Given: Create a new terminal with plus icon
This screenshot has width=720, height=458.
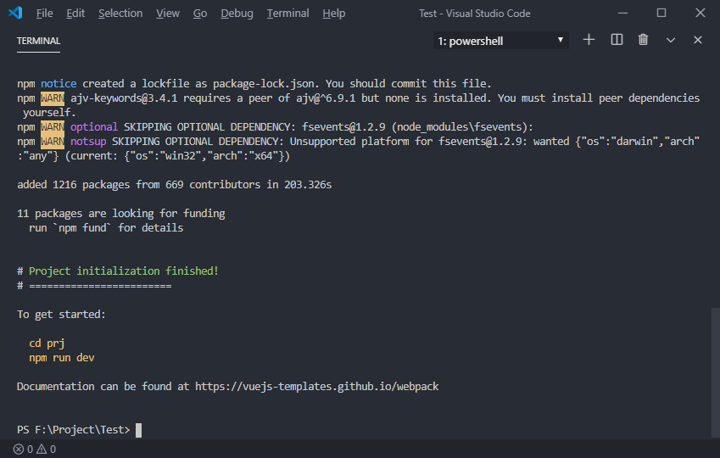Looking at the screenshot, I should click(x=589, y=40).
